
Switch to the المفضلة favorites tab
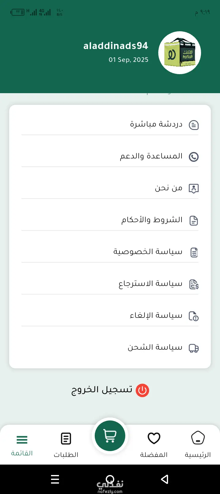pyautogui.click(x=154, y=444)
